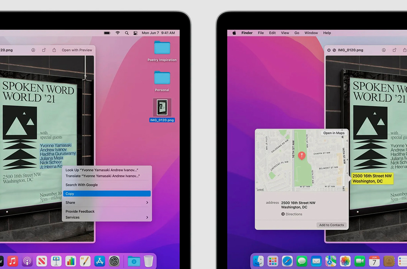Click the Open with Preview button
407x269 pixels.
click(x=77, y=50)
